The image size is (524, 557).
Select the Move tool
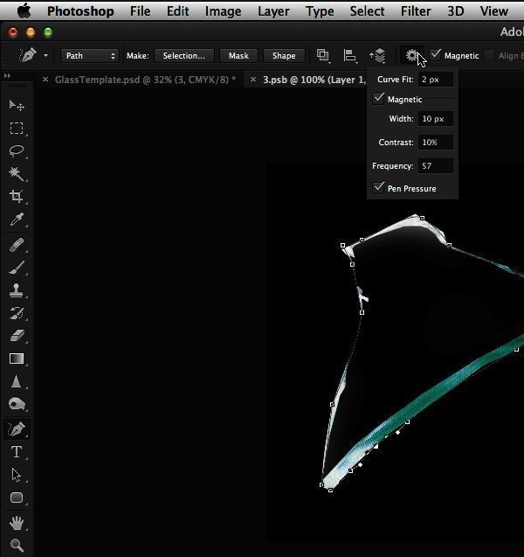[x=17, y=106]
